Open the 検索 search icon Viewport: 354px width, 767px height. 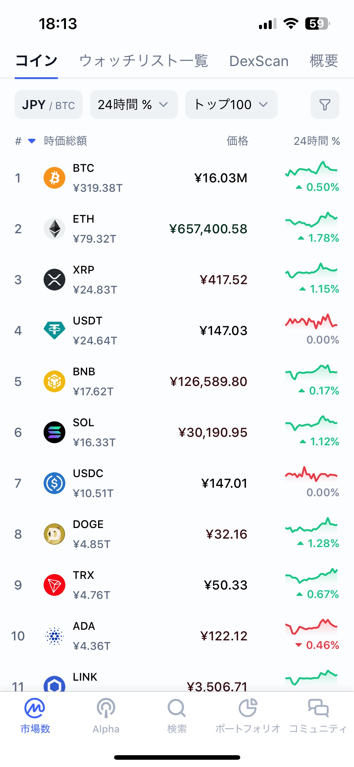click(177, 708)
